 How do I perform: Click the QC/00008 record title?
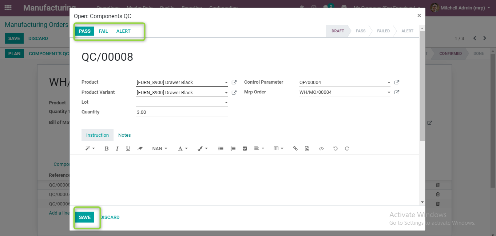pyautogui.click(x=107, y=57)
